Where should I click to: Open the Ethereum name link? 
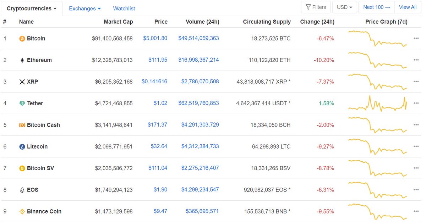click(x=39, y=60)
